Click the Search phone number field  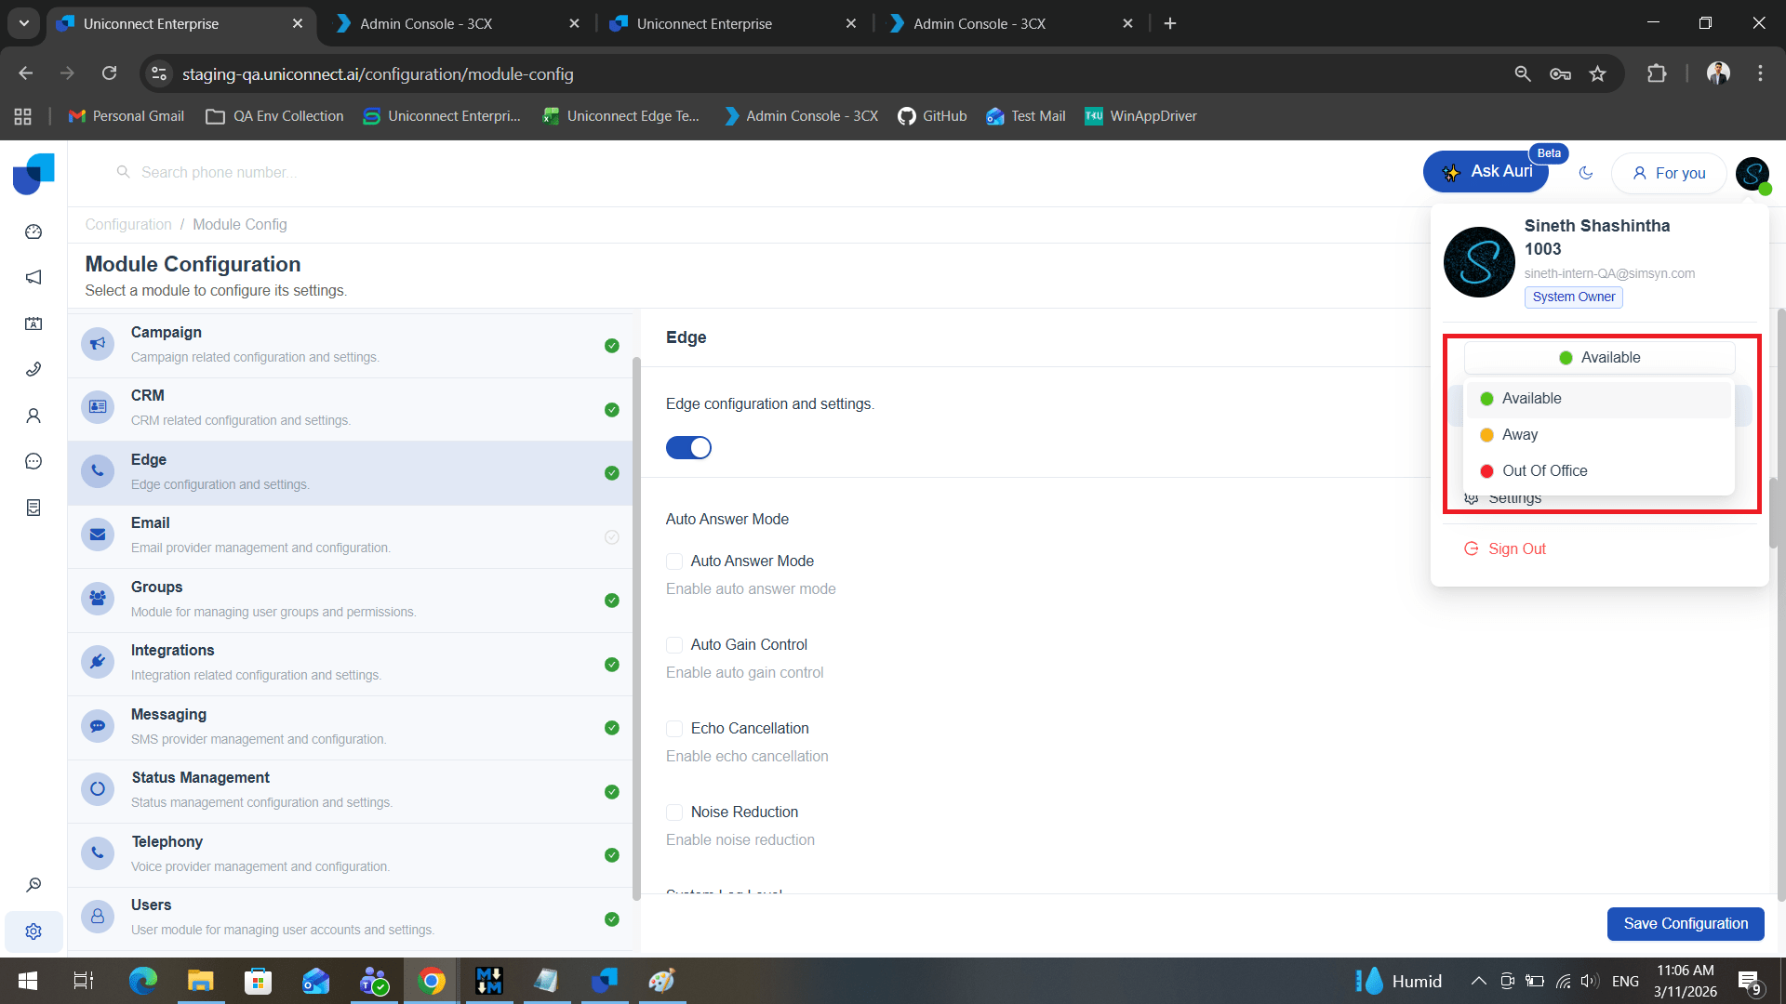(219, 173)
